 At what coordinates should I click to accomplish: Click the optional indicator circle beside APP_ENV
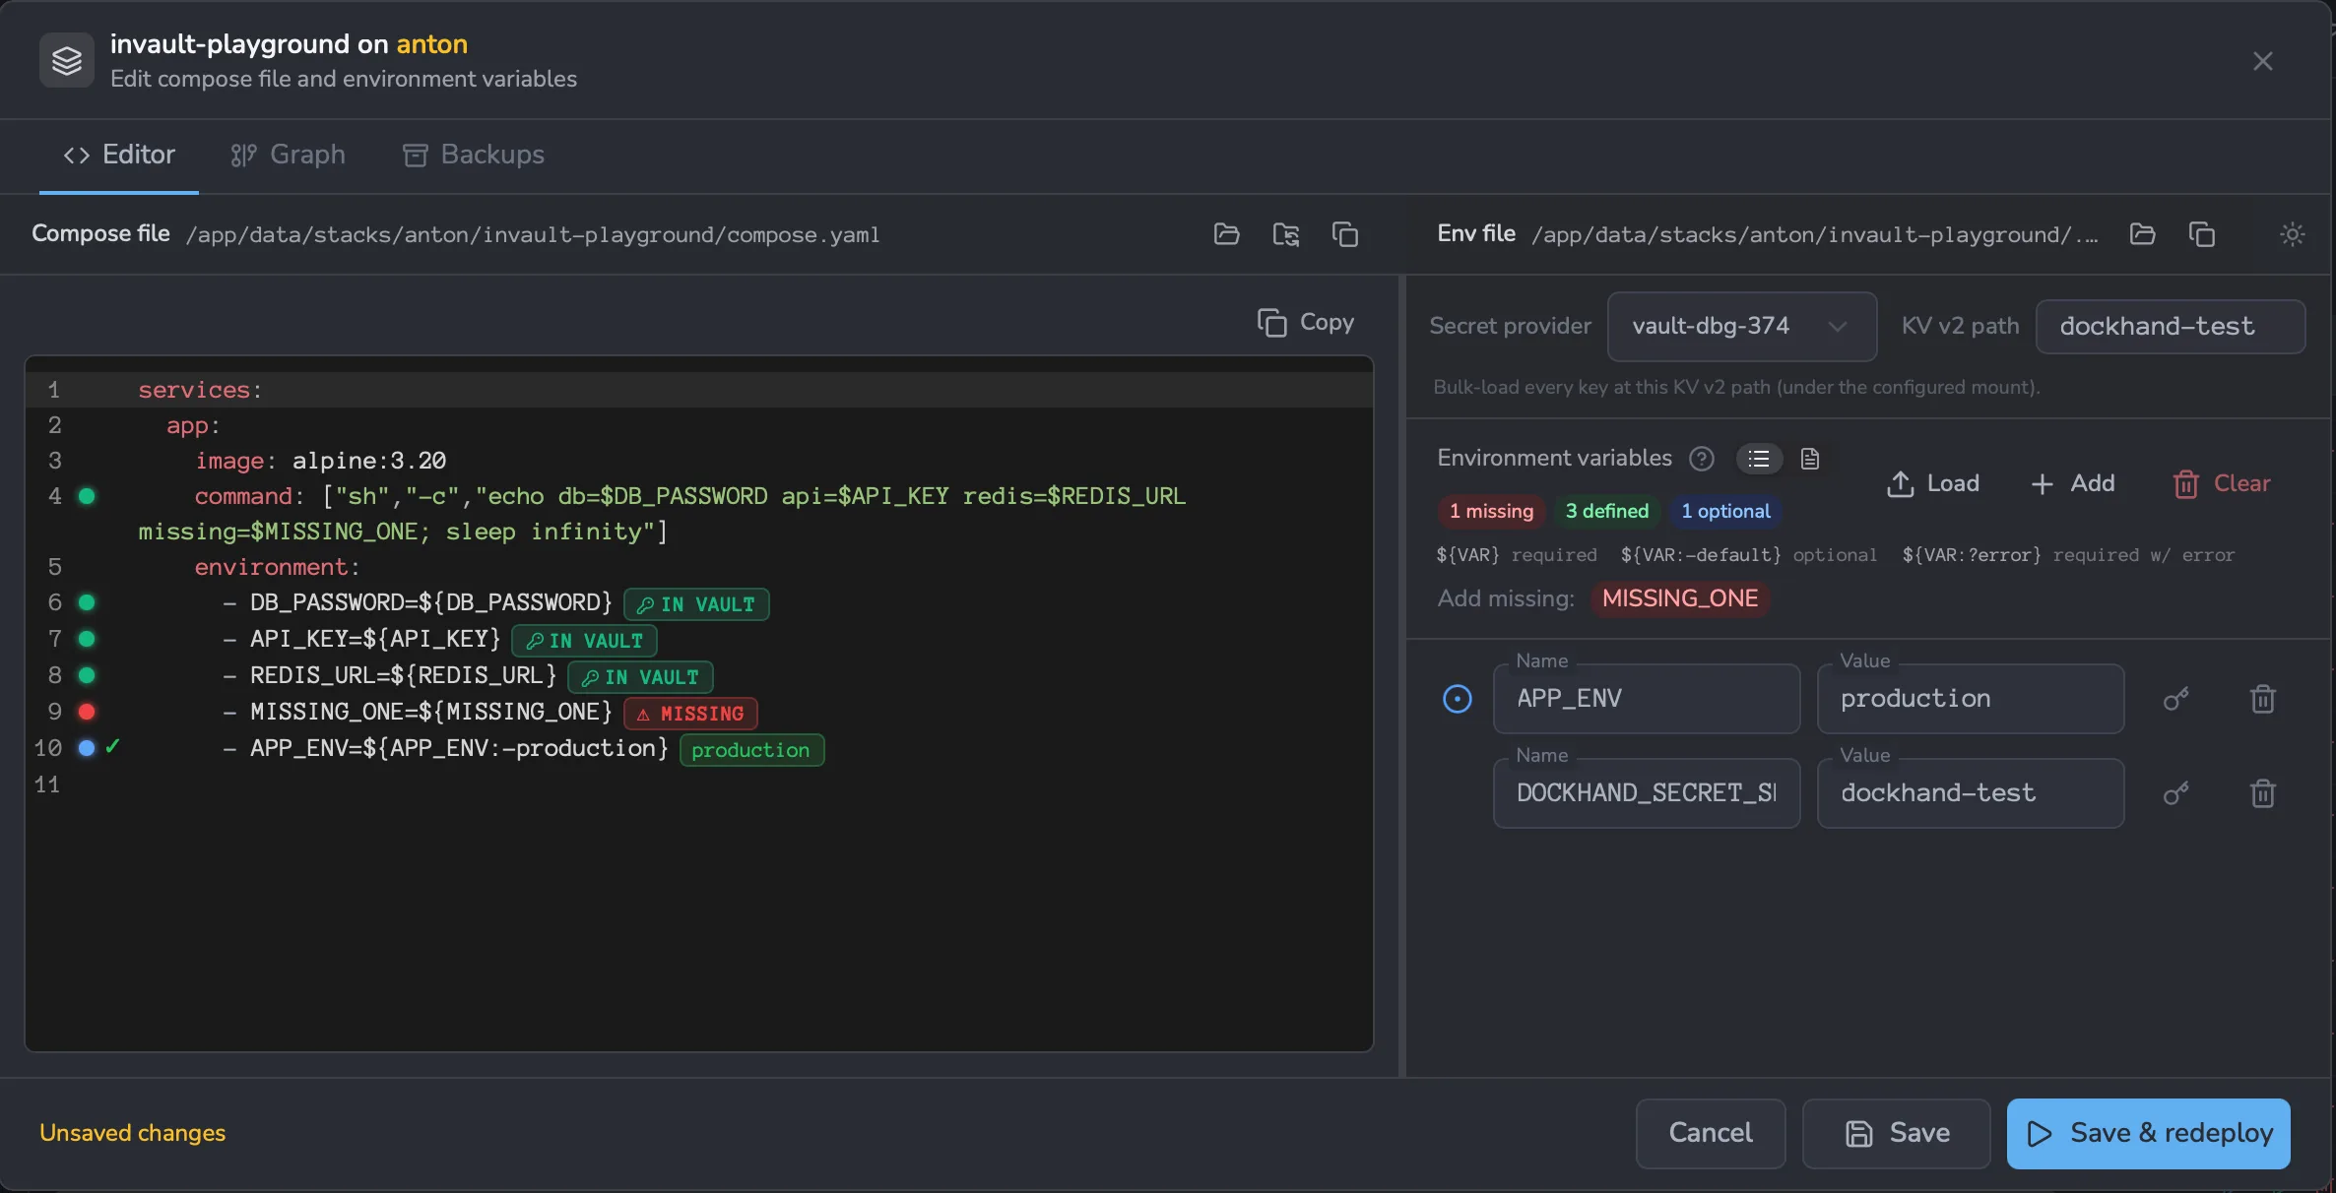pyautogui.click(x=1457, y=699)
